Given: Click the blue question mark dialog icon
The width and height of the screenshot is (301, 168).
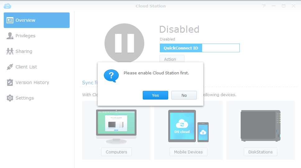Looking at the screenshot, I should pyautogui.click(x=111, y=76).
